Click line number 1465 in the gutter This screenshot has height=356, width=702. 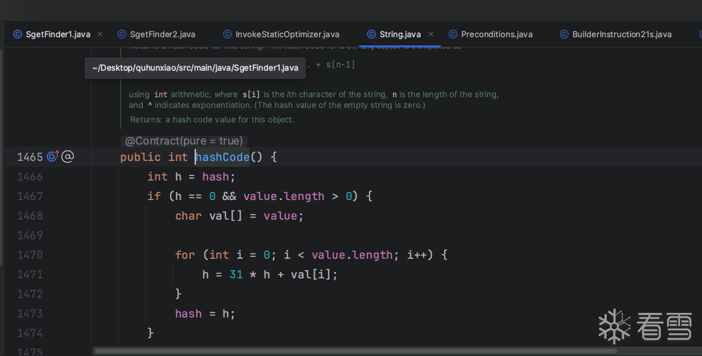pyautogui.click(x=30, y=157)
